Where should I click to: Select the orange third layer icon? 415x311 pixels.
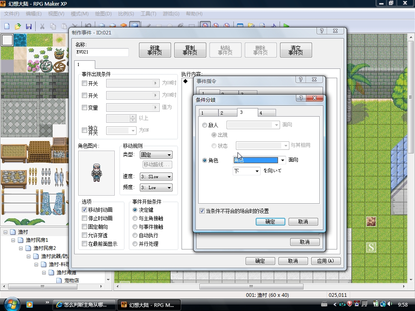click(124, 26)
